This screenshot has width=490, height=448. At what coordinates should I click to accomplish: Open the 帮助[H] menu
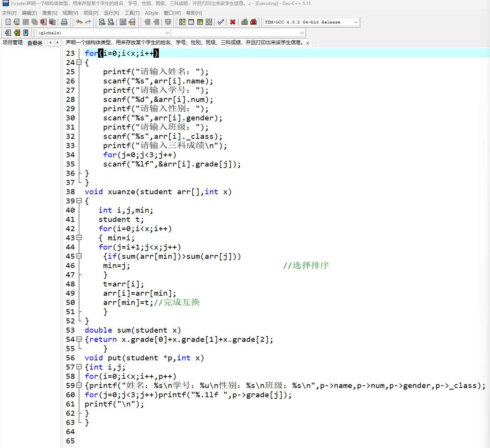194,13
